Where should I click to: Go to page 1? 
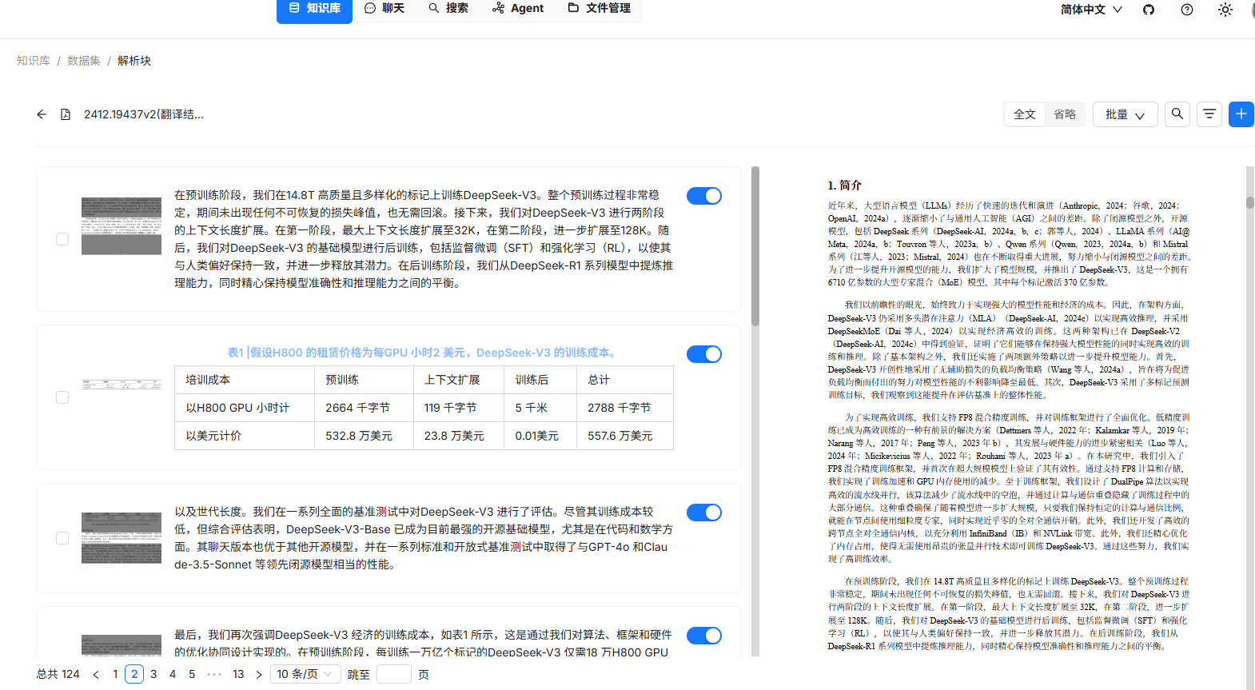[116, 674]
